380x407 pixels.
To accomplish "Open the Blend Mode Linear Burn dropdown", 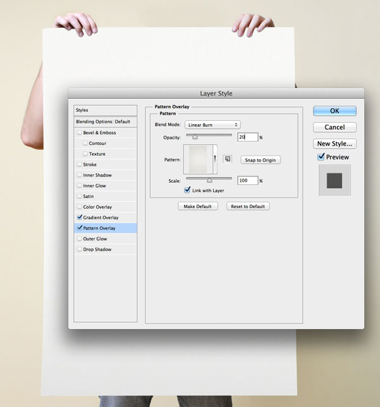I will pos(212,125).
